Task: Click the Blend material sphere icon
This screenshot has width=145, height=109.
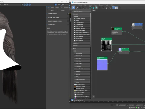Action: pos(75,20)
